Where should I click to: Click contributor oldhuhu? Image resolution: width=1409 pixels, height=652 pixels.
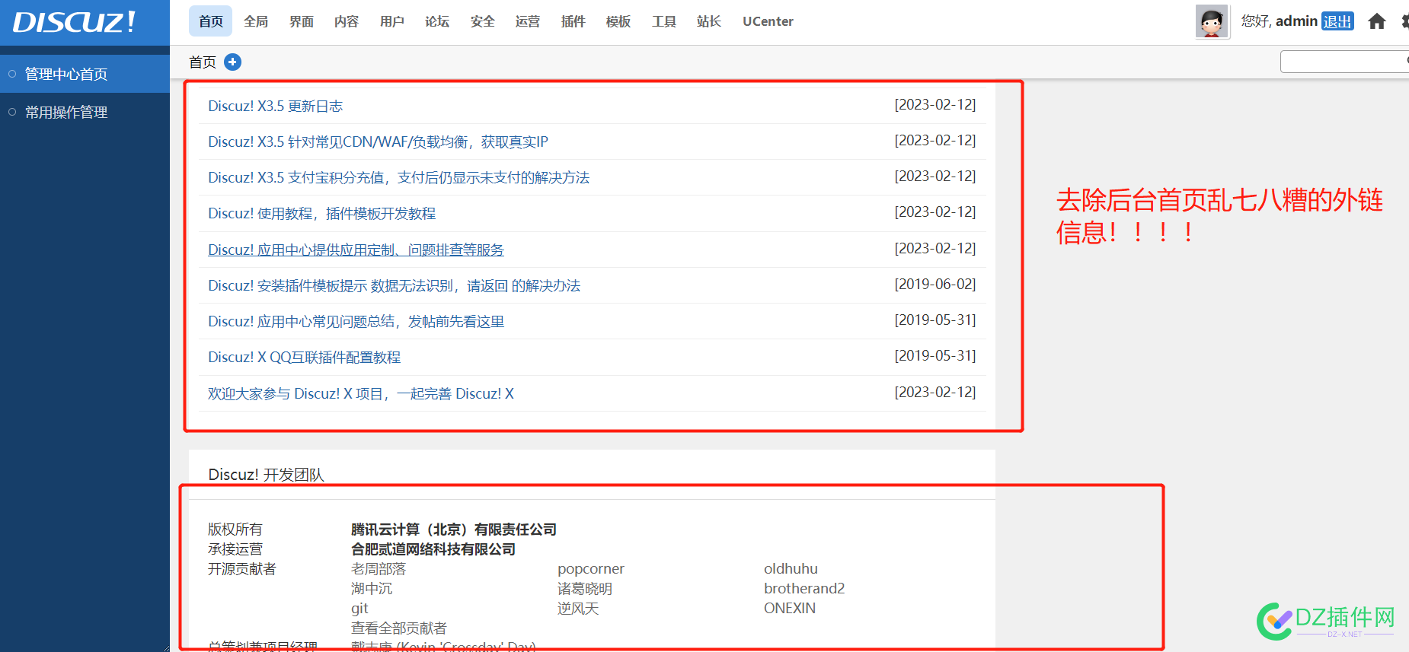[791, 568]
